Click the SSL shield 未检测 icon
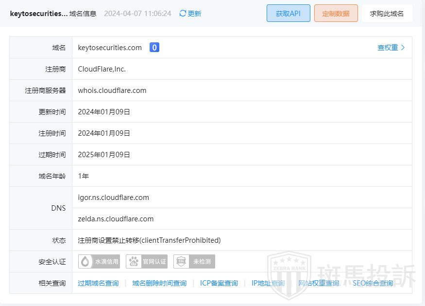This screenshot has height=306, width=425. pyautogui.click(x=181, y=261)
